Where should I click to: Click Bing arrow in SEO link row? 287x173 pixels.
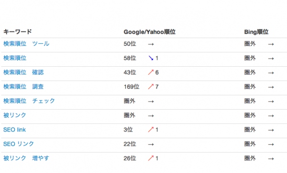click(271, 130)
